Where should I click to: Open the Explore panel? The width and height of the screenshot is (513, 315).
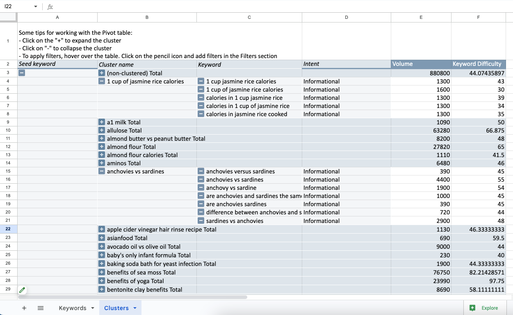485,308
